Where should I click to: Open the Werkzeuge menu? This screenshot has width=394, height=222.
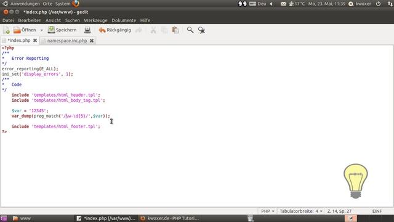pyautogui.click(x=95, y=20)
